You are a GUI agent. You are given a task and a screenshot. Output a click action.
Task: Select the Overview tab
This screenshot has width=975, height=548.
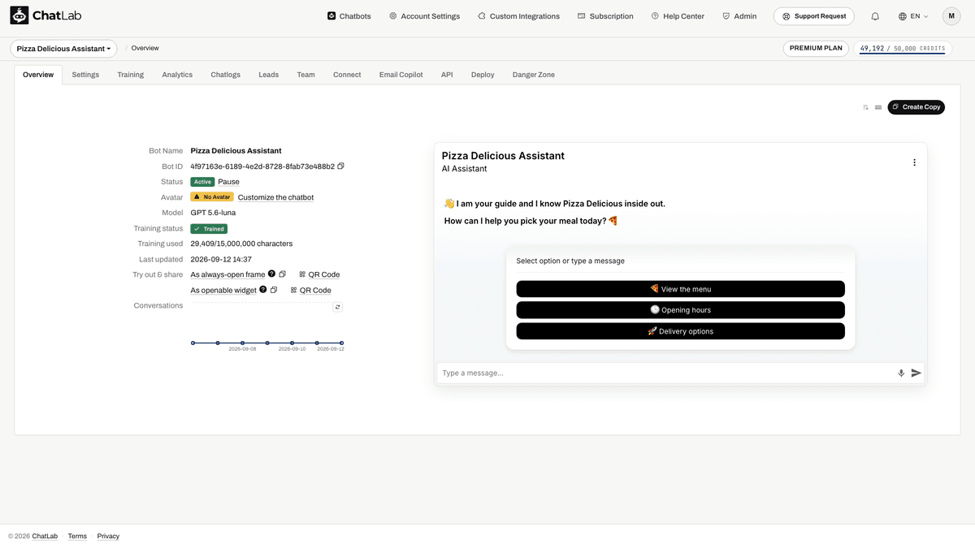[x=38, y=75]
